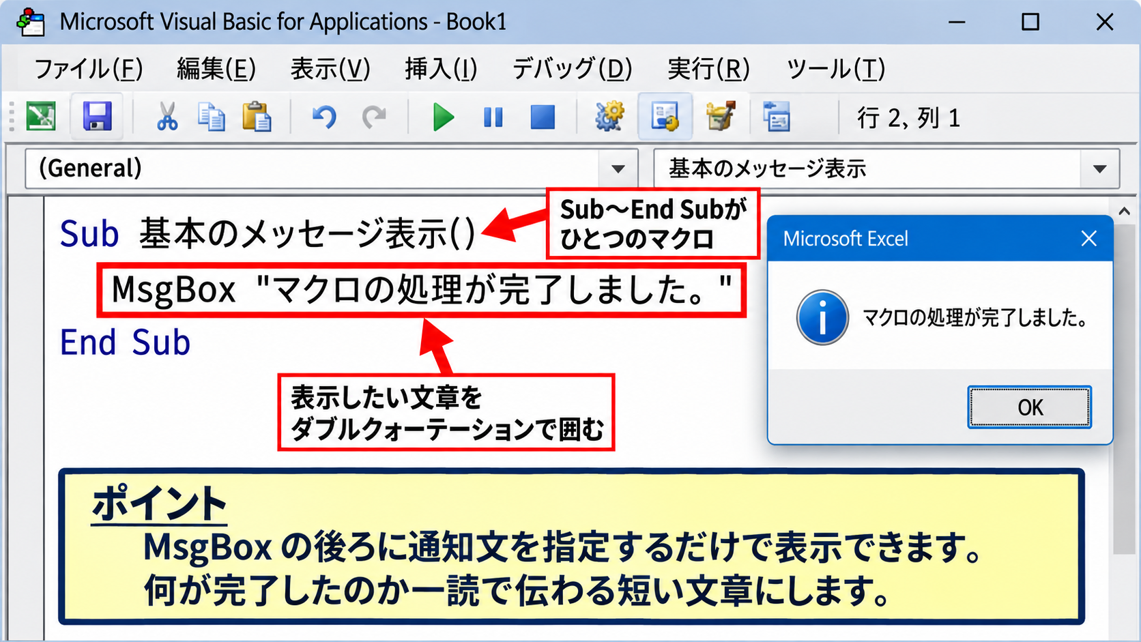Redo the last undone action
Viewport: 1141px width, 642px height.
point(374,117)
